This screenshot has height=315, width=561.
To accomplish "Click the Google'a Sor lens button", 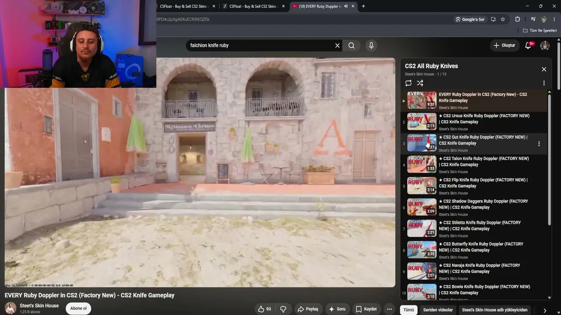I will click(470, 19).
